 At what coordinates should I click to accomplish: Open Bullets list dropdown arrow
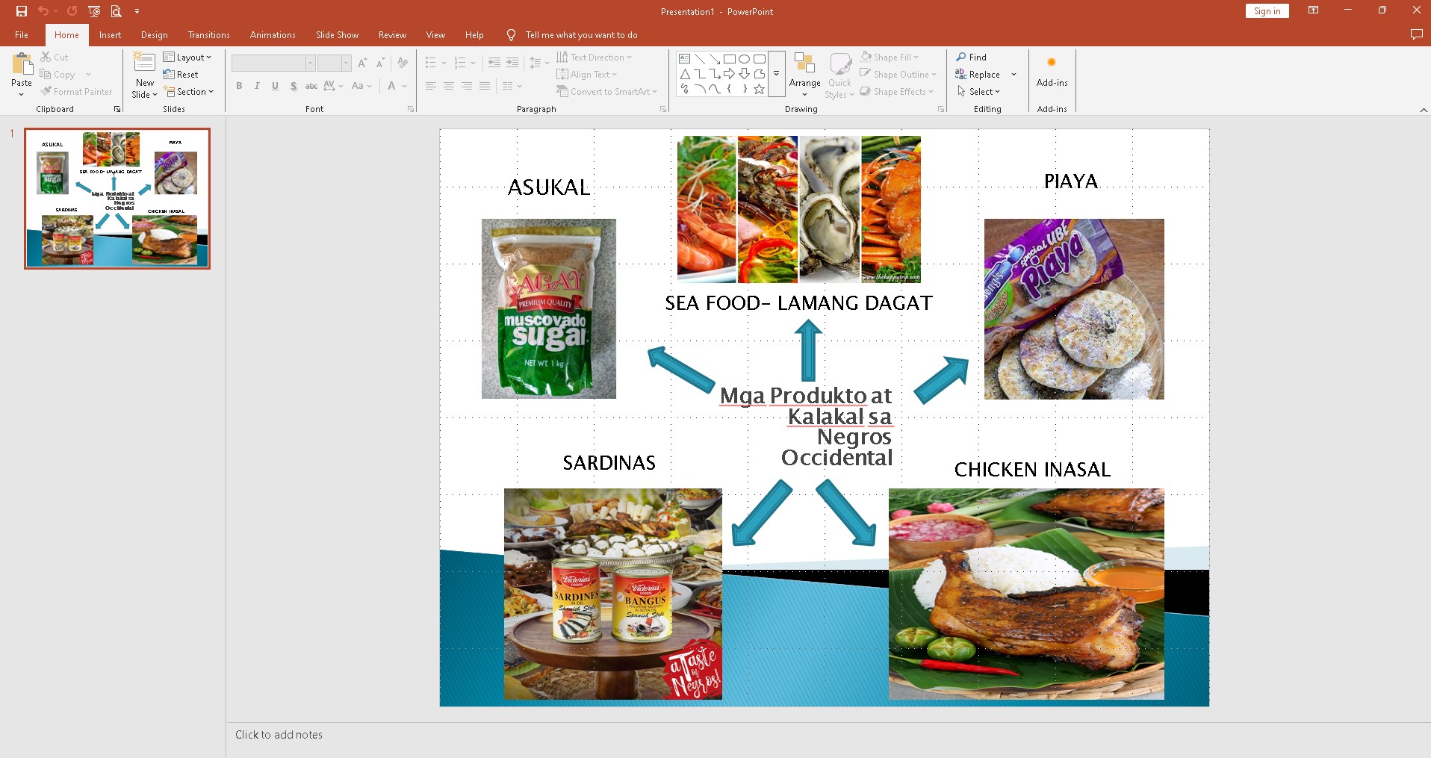[x=444, y=63]
